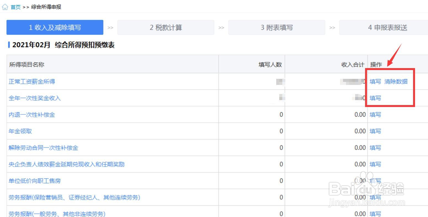Click the home icon in breadcrumb
The height and width of the screenshot is (217, 428).
(x=5, y=7)
